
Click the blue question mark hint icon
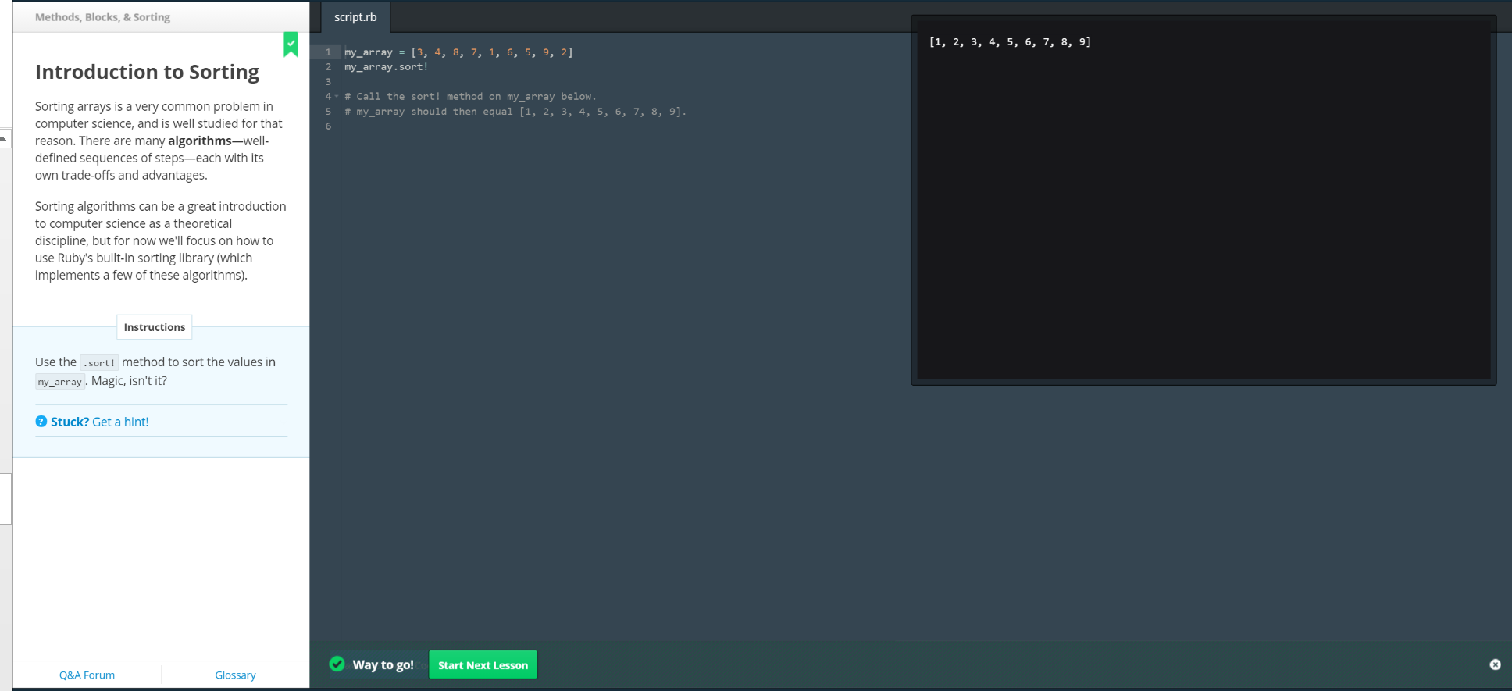[x=41, y=422]
